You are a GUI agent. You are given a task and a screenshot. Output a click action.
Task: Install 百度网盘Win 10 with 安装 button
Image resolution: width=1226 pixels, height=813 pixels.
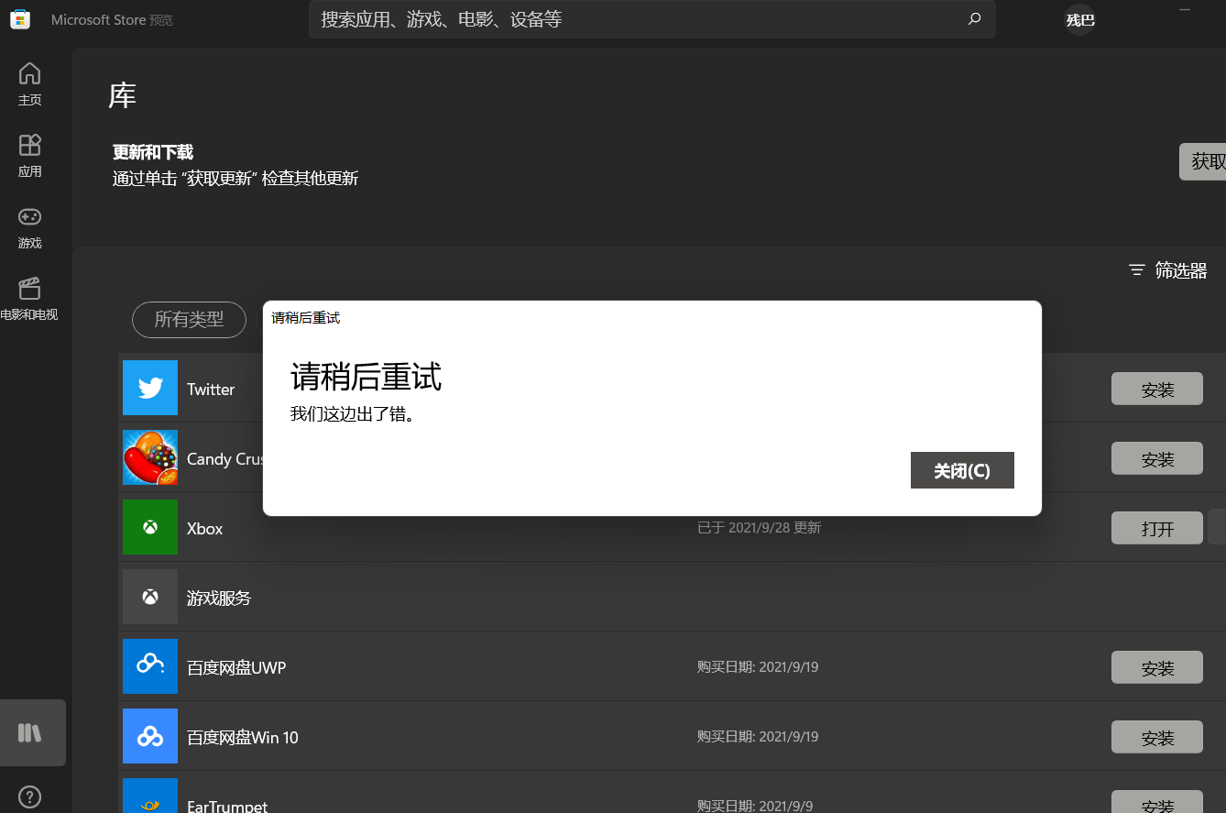tap(1157, 737)
